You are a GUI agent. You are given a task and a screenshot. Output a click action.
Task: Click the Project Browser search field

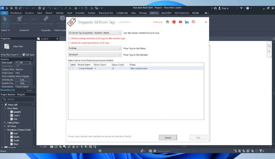click(x=18, y=99)
